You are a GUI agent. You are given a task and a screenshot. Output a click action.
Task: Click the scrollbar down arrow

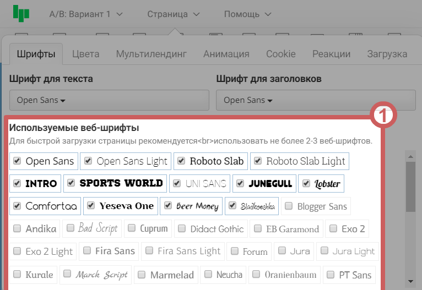click(410, 281)
